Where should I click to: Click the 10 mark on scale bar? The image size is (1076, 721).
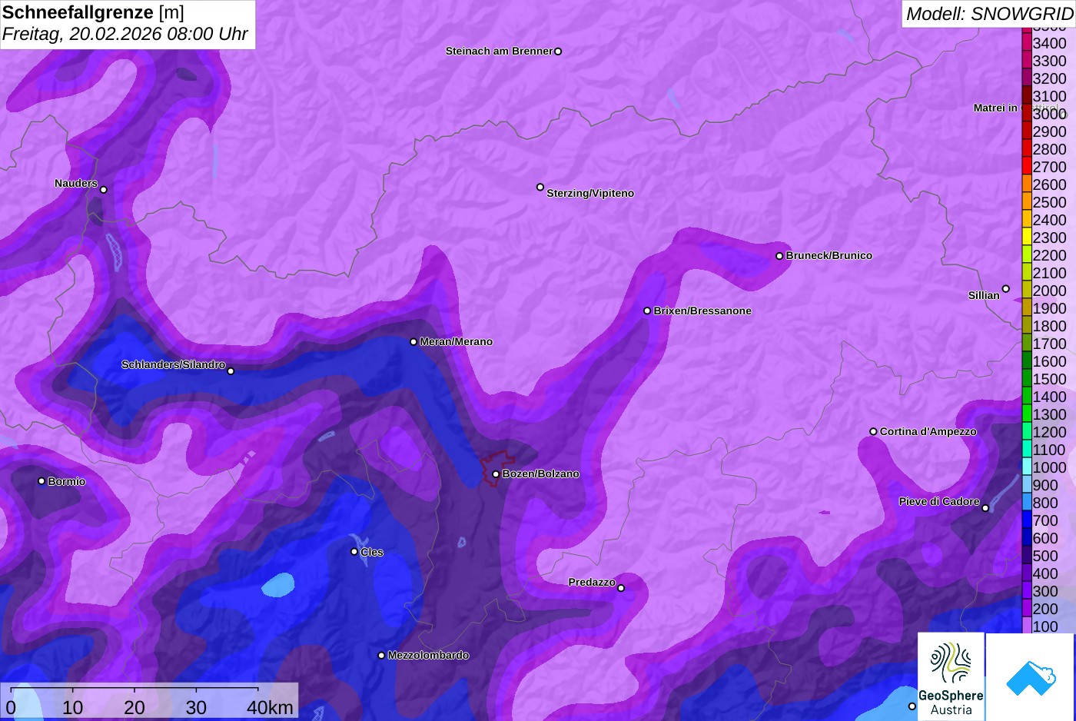click(73, 707)
